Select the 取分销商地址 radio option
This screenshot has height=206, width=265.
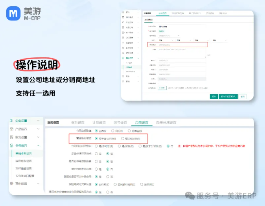123,138
